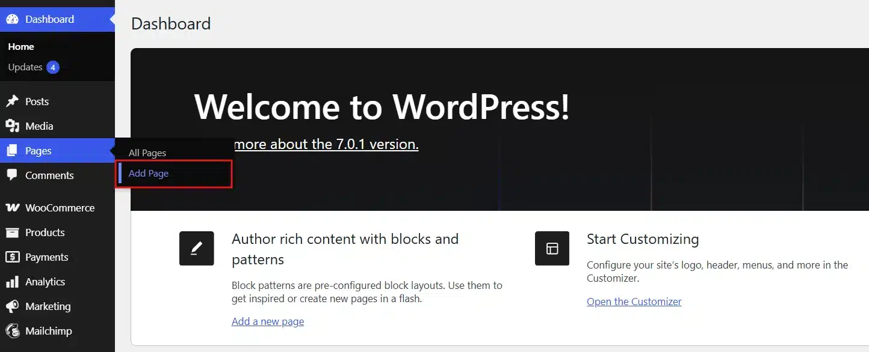Open the Analytics menu
Viewport: 869px width, 352px height.
(57, 282)
